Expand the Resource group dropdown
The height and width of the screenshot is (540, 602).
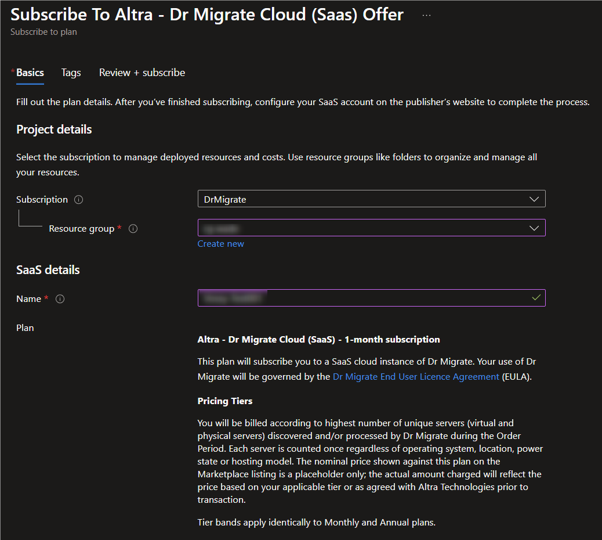pyautogui.click(x=371, y=228)
